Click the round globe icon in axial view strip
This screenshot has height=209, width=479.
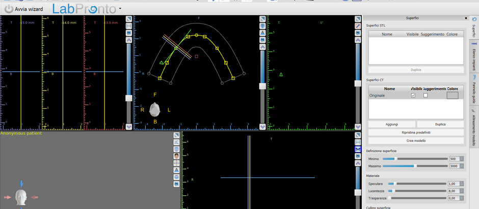pyautogui.click(x=262, y=26)
